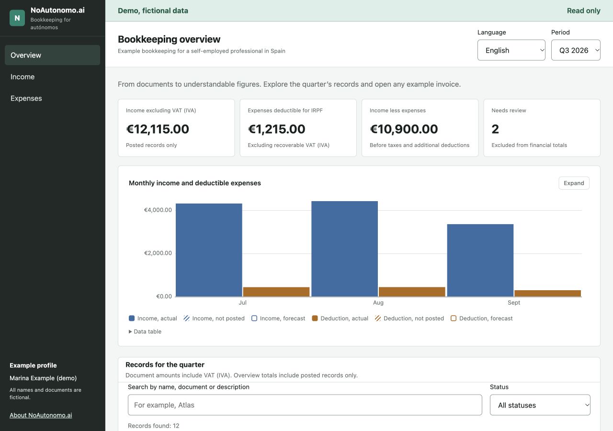Screen dimensions: 613x431
Task: Click the Bookkeeping overview heading
Action: click(x=169, y=39)
